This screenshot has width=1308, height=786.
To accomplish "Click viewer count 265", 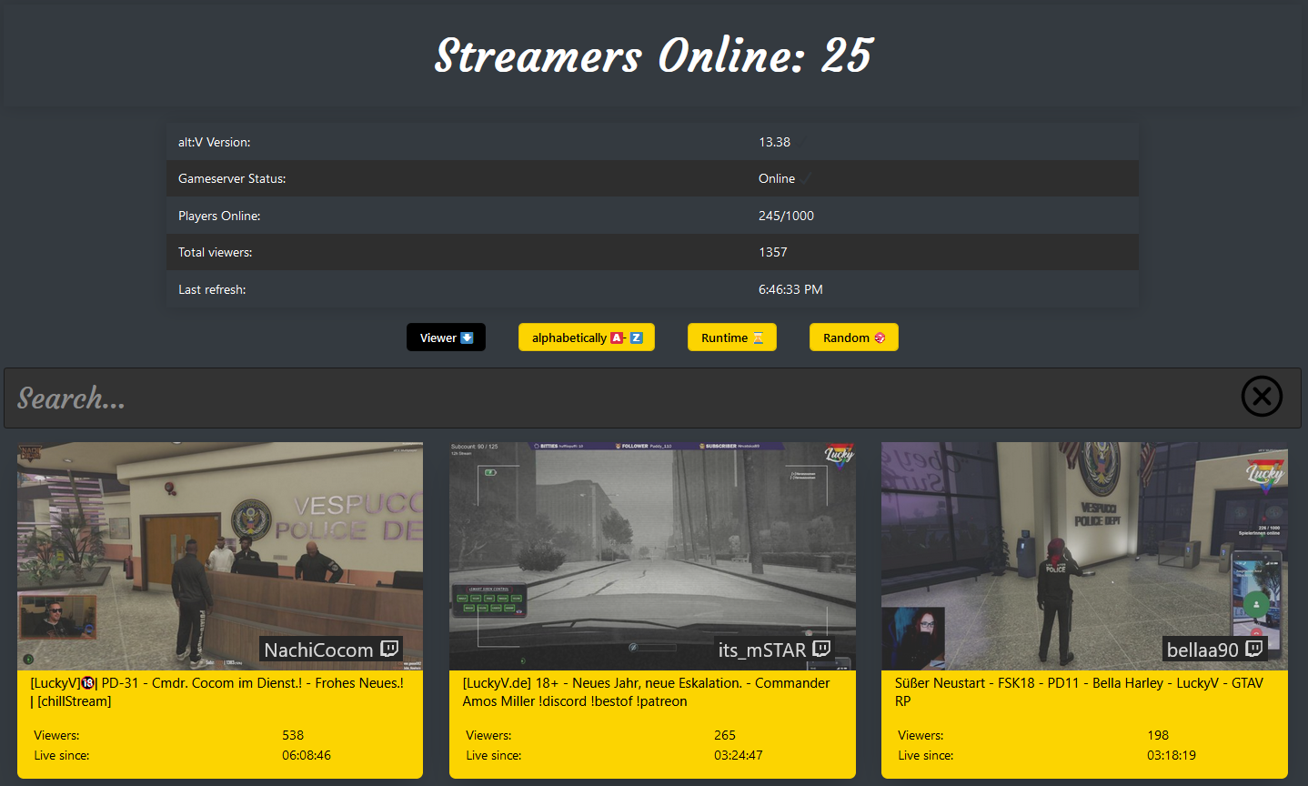I will click(x=725, y=735).
